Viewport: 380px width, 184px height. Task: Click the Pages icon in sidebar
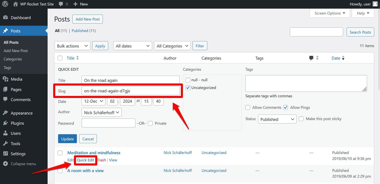click(6, 89)
